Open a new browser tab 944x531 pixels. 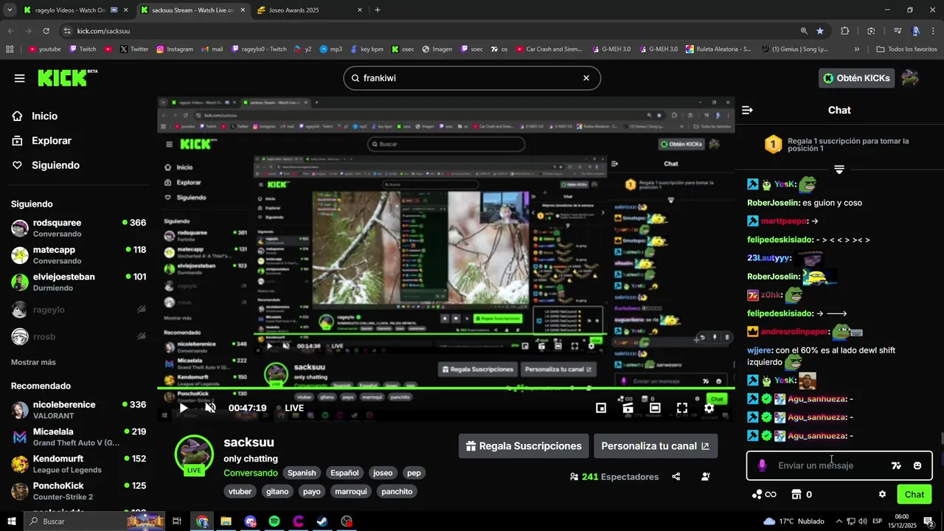[x=378, y=10]
